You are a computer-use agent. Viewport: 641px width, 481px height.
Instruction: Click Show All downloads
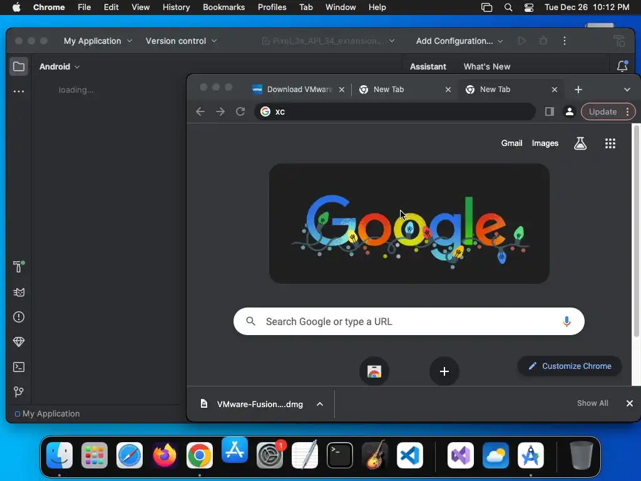coord(592,403)
